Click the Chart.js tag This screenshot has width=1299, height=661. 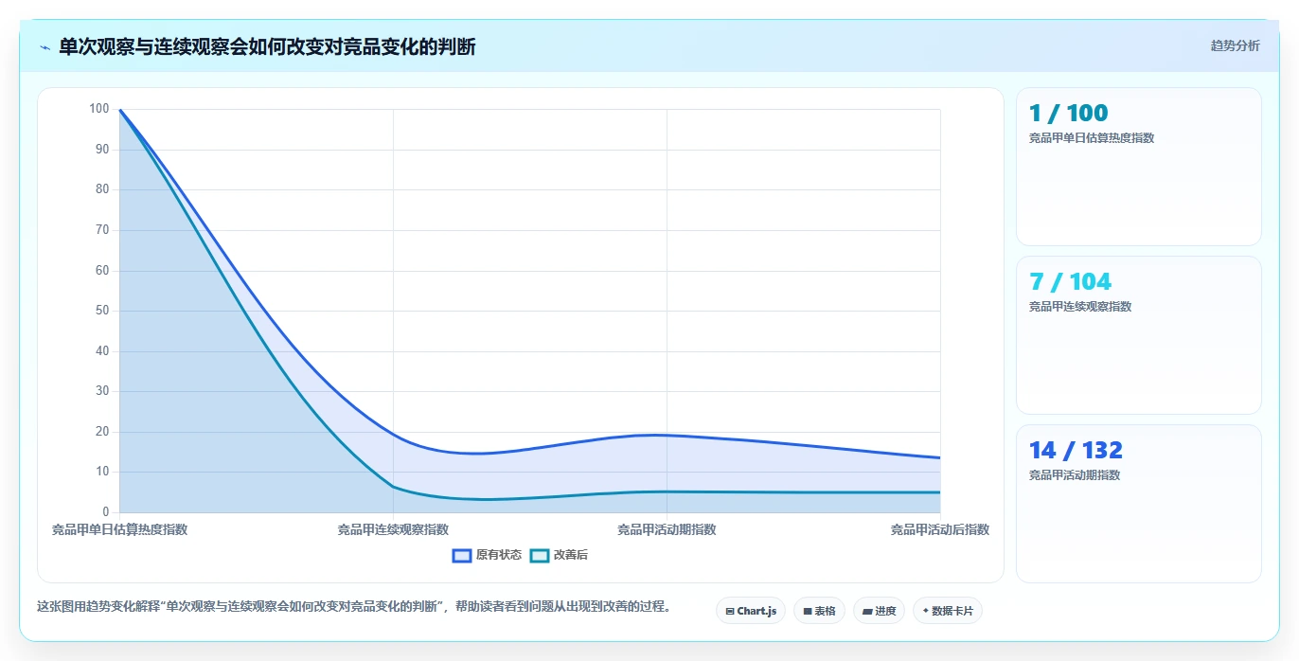click(x=751, y=611)
